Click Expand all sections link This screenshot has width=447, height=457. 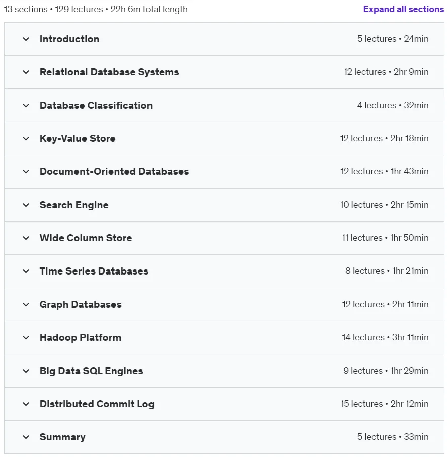click(x=404, y=9)
